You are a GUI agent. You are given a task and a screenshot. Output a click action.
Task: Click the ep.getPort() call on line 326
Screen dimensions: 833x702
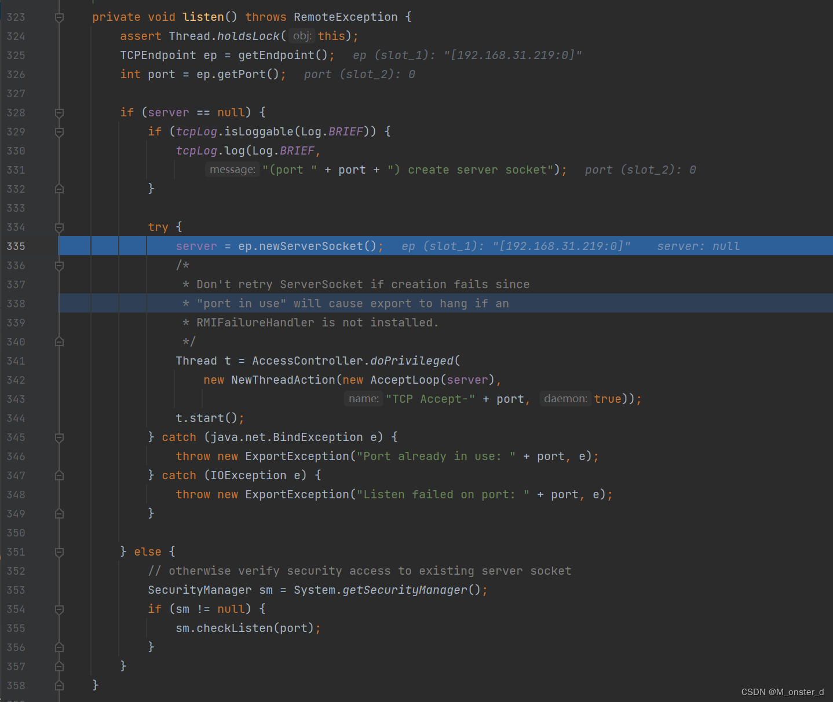coord(238,75)
